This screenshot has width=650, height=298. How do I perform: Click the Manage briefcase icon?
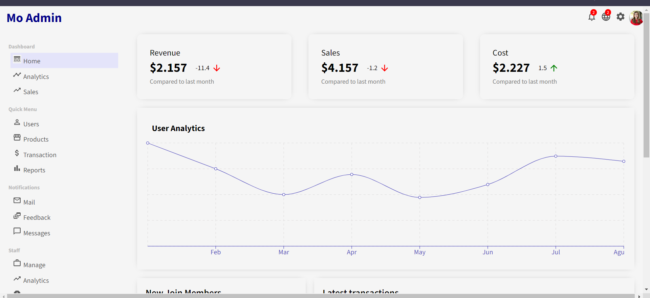17,263
